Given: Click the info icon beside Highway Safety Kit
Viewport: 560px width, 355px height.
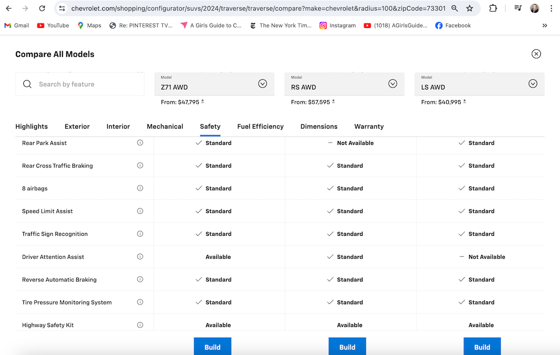Looking at the screenshot, I should pos(140,325).
